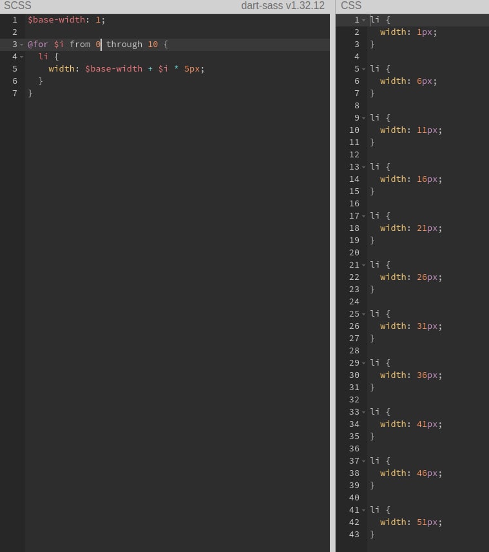
Task: Click the word 'through' in the loop
Action: (124, 44)
